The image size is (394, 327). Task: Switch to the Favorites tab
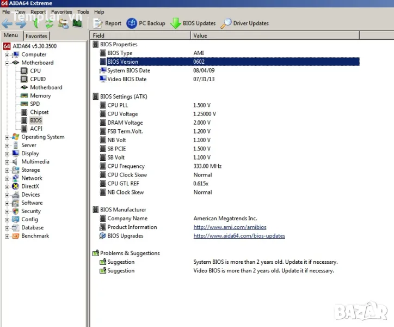coord(36,36)
